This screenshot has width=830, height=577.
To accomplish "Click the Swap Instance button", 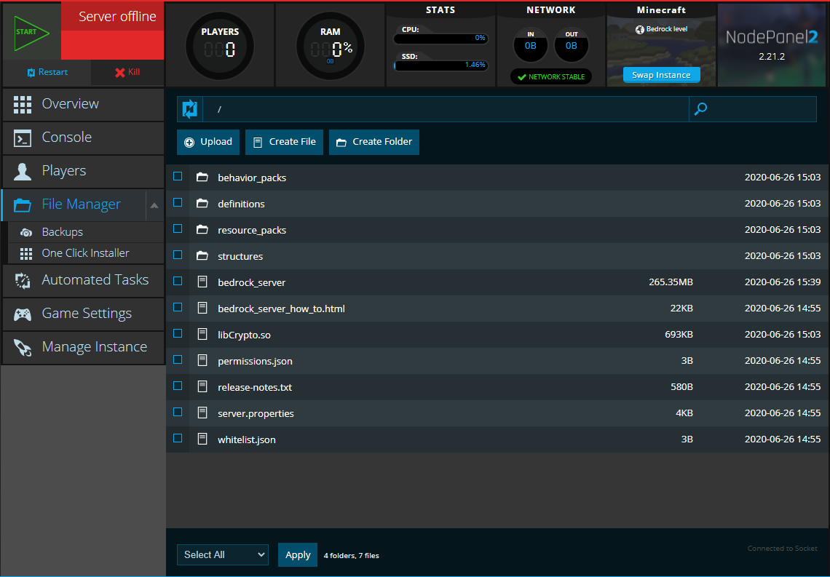I will (661, 75).
